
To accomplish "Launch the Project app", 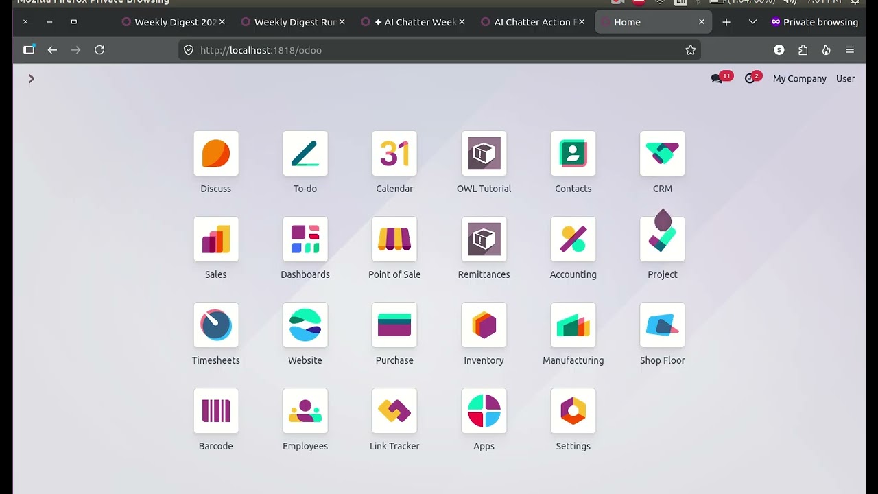I will coord(663,239).
